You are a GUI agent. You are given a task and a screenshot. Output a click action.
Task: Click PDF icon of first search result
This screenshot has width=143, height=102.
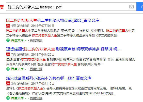(x=8, y=26)
